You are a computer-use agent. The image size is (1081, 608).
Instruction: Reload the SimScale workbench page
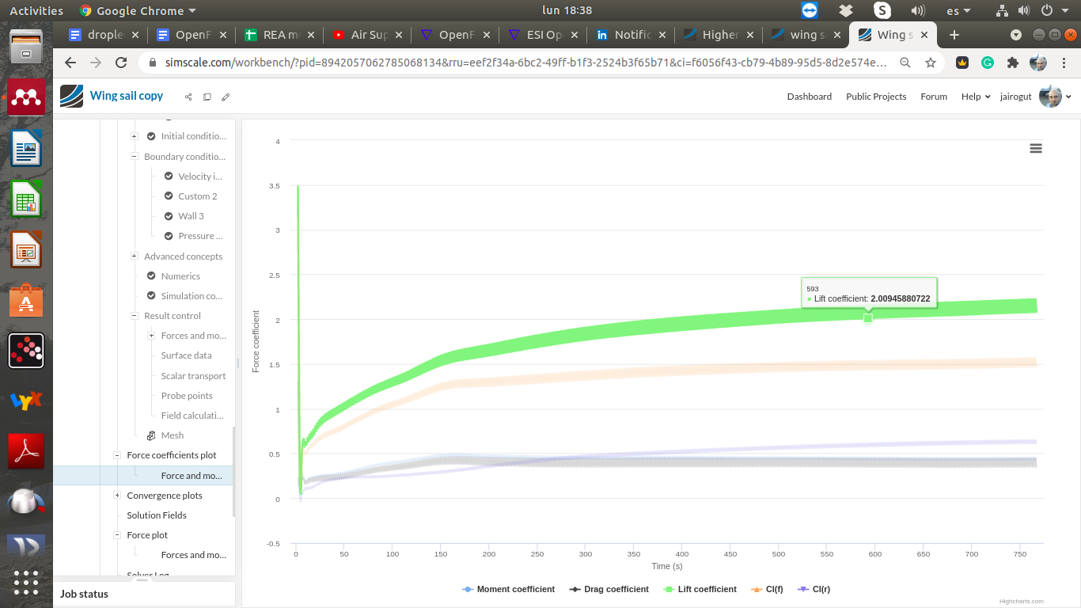point(121,63)
